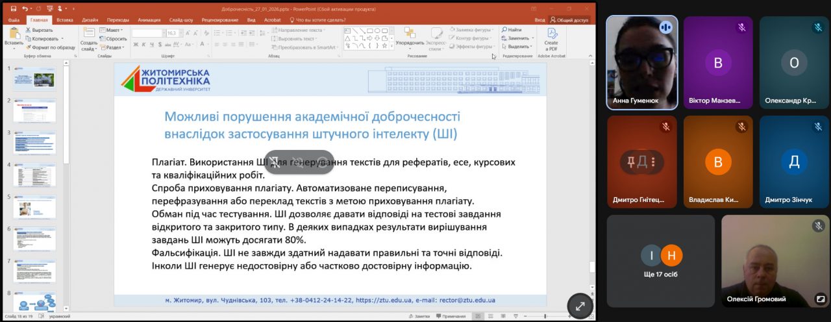Click the Find (Найти) magnifier icon

coord(504,30)
